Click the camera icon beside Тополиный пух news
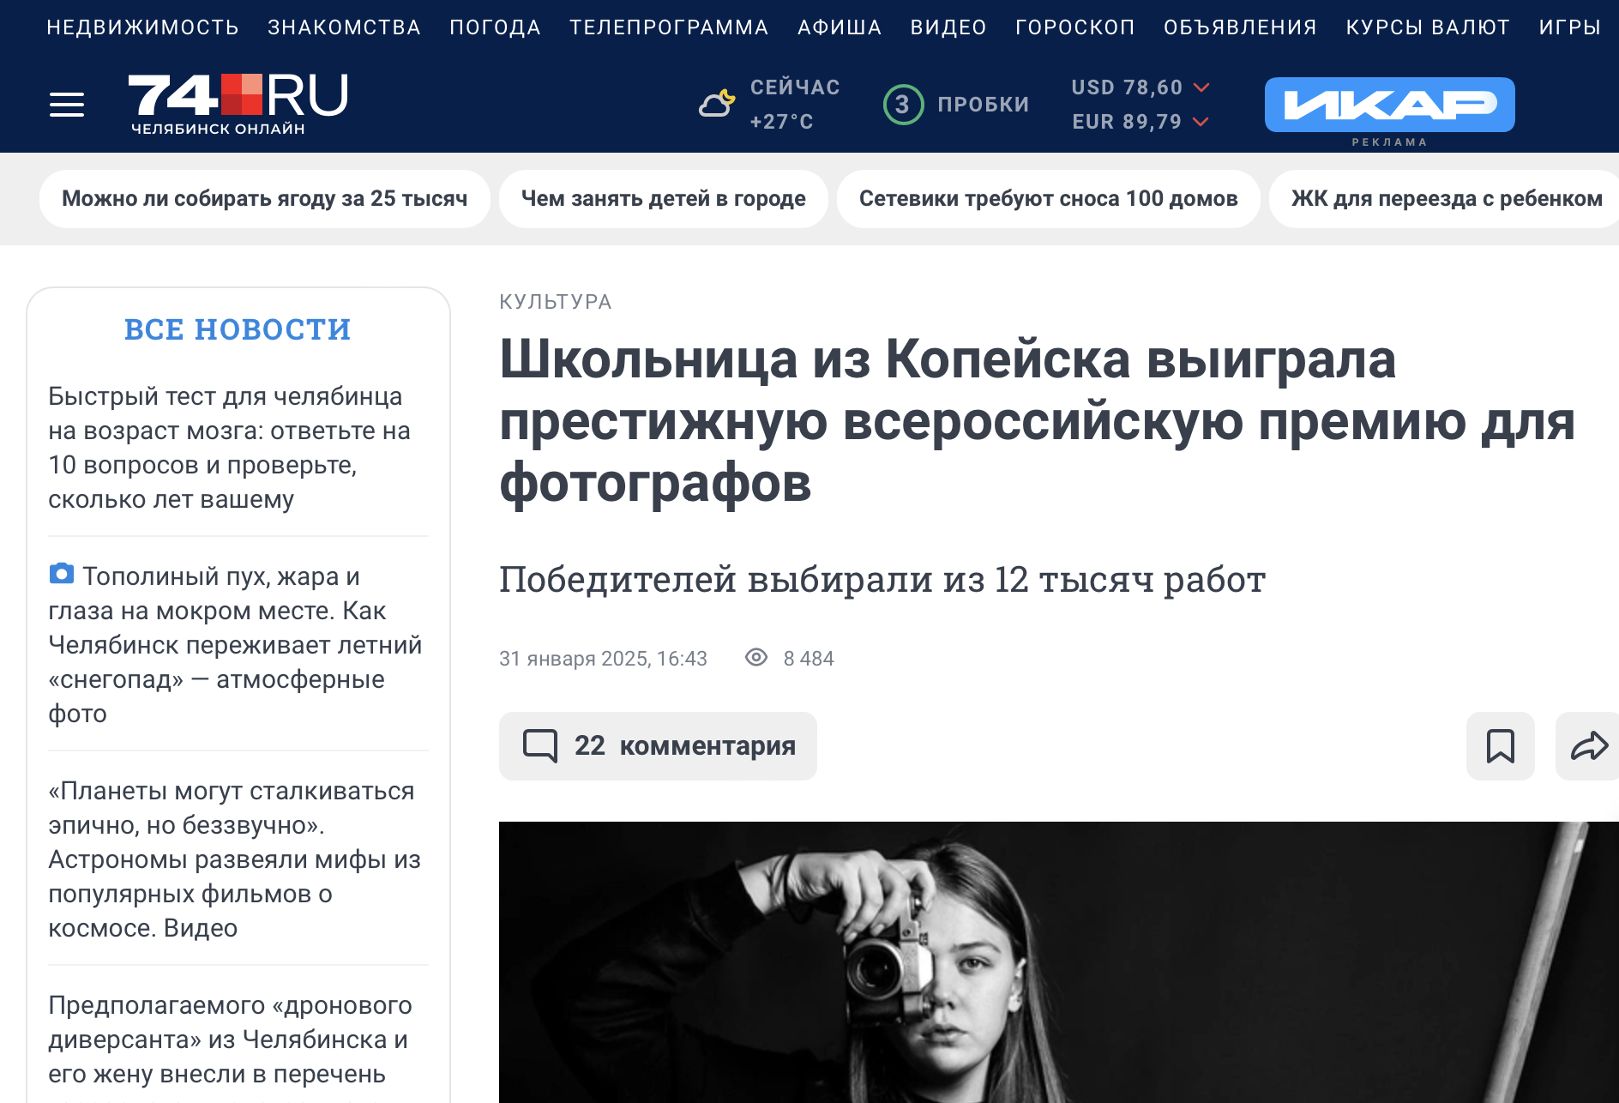This screenshot has height=1103, width=1619. point(62,574)
